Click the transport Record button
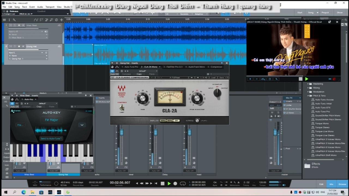 coord(175,183)
